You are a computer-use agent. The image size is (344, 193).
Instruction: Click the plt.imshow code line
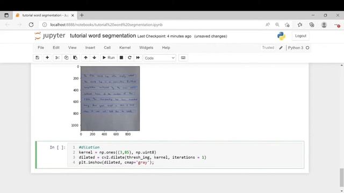click(x=117, y=162)
